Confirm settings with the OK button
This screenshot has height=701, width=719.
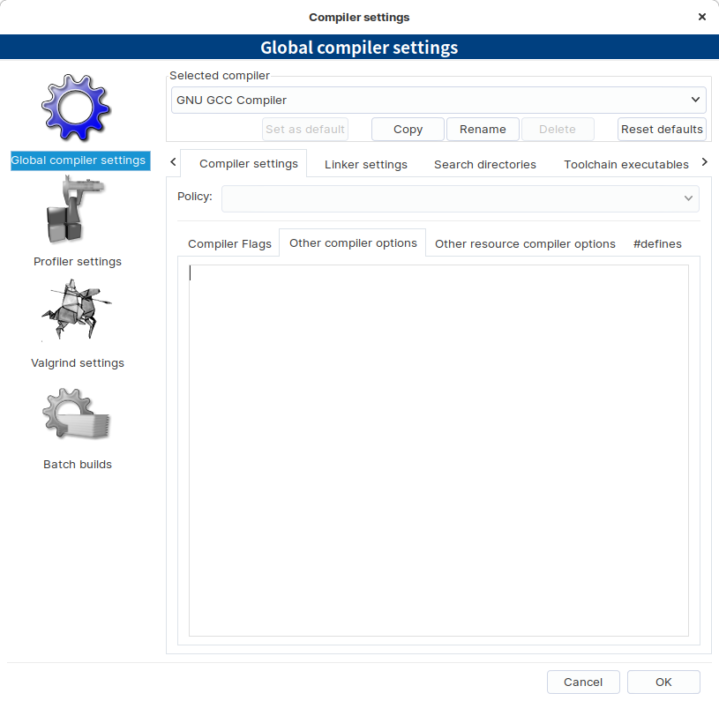click(x=663, y=682)
